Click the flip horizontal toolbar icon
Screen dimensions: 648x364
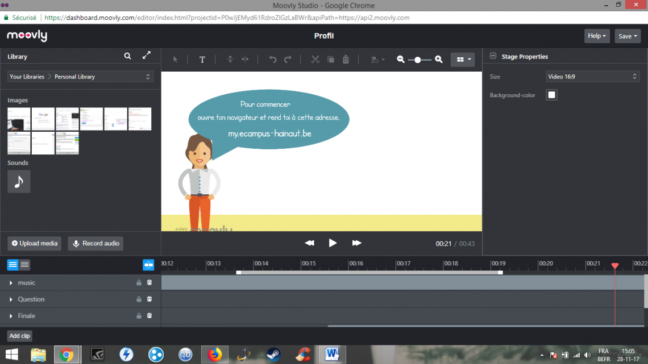[245, 60]
